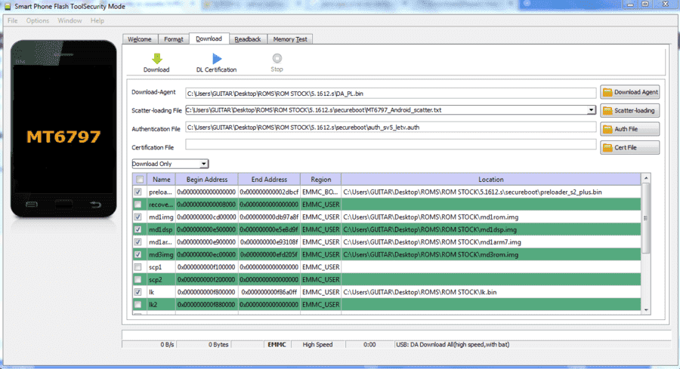Screen dimensions: 680x369
Task: Open the Download Agent folder icon button
Action: click(x=607, y=92)
